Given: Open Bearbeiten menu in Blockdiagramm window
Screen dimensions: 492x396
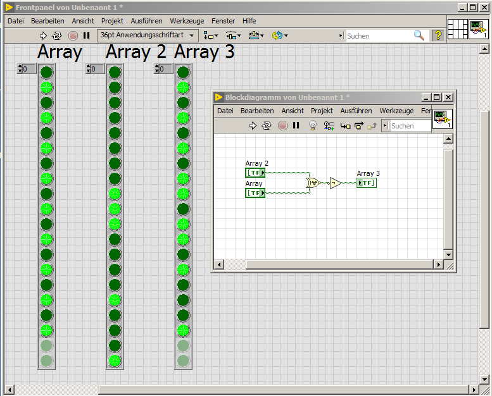Looking at the screenshot, I should tap(257, 111).
